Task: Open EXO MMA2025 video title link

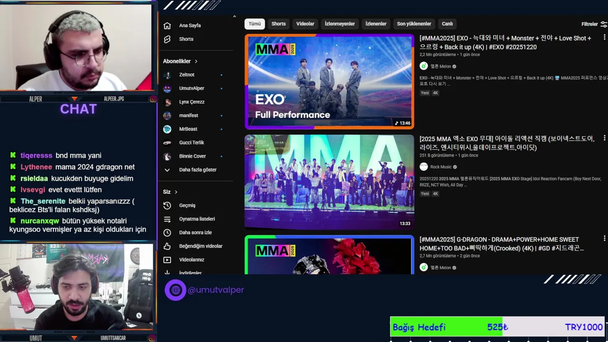Action: pyautogui.click(x=506, y=42)
